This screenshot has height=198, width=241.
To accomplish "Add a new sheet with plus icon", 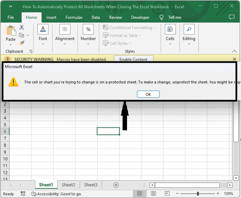I will coord(116,185).
